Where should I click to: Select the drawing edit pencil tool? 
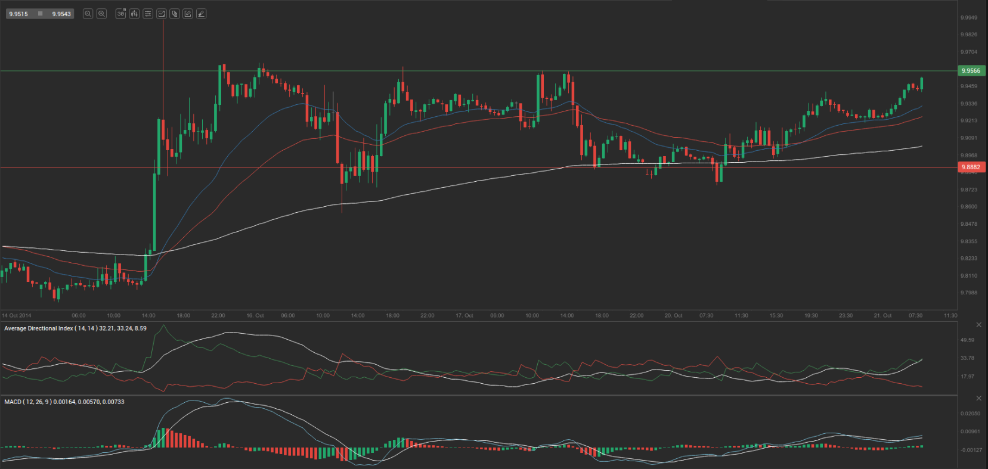[x=188, y=14]
